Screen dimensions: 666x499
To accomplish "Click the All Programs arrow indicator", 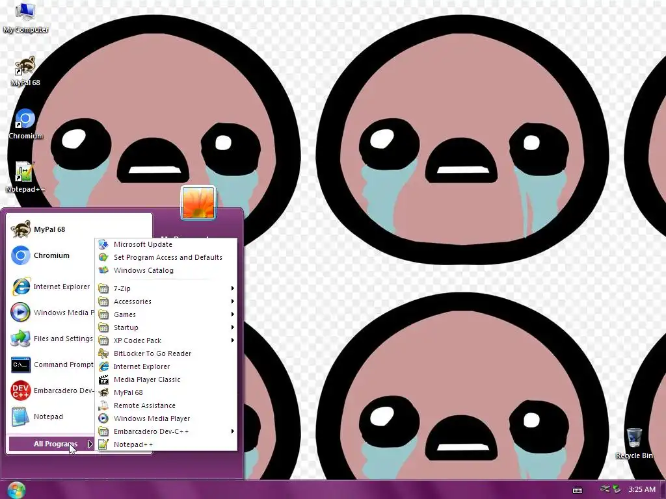I will [90, 444].
